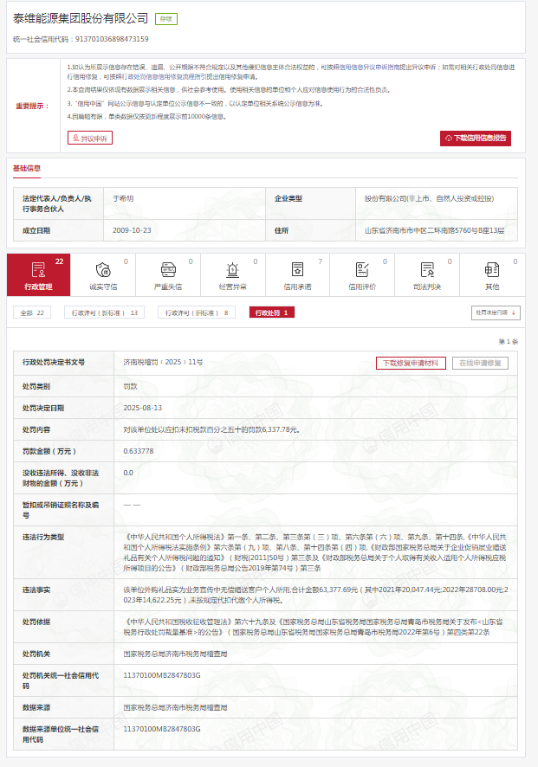Select the 其他 category icon
The image size is (538, 767).
pyautogui.click(x=492, y=275)
